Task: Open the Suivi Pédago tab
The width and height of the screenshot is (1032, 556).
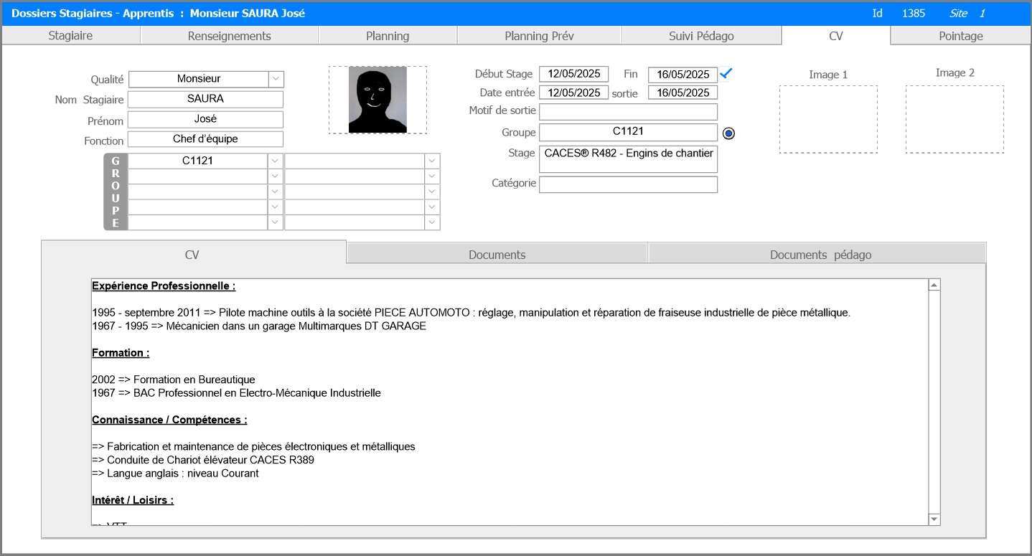Action: pyautogui.click(x=700, y=36)
